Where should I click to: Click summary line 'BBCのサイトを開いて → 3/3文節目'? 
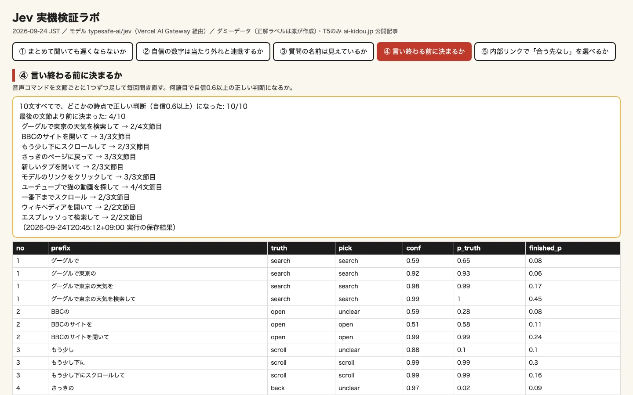coord(76,136)
